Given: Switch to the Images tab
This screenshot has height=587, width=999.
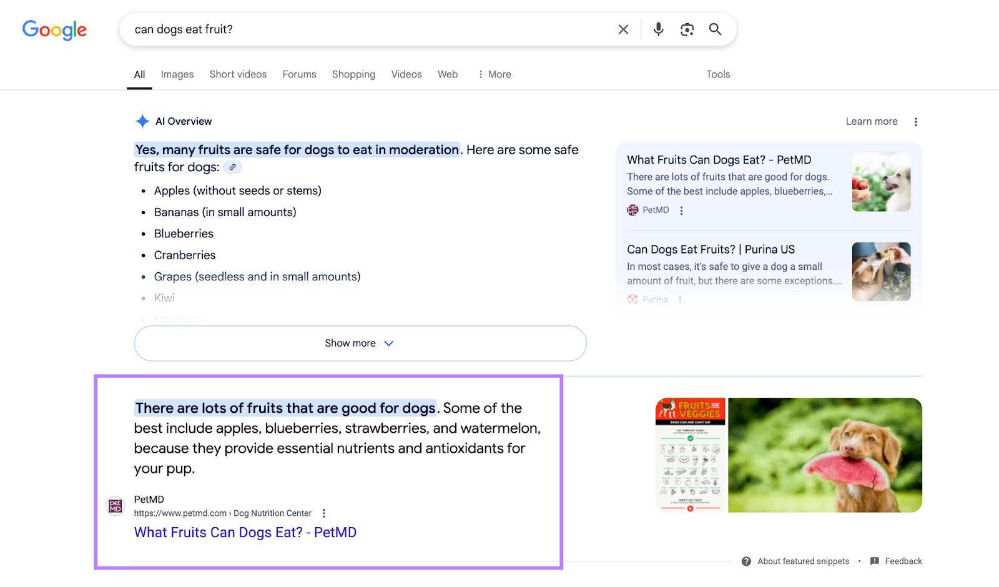Looking at the screenshot, I should 177,74.
